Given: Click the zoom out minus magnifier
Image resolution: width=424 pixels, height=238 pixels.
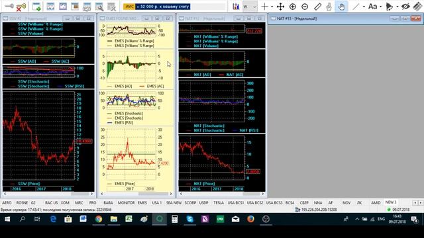Looking at the screenshot, I should tap(305, 7).
